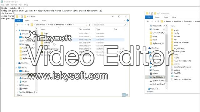Sort by Date modified column in Install window
The width and height of the screenshot is (200, 112).
(84, 29)
